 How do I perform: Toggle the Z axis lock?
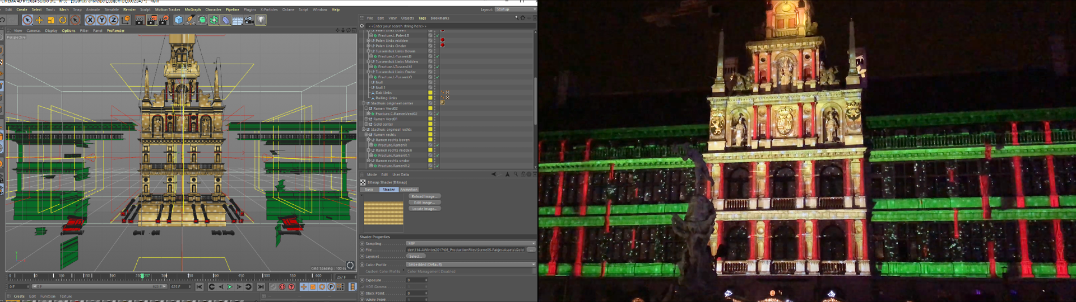[x=114, y=20]
